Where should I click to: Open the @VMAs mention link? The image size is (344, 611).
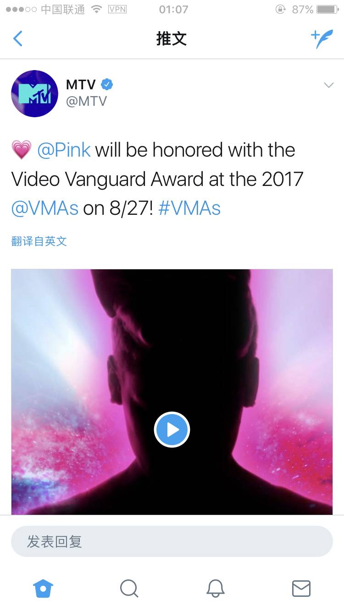(45, 208)
